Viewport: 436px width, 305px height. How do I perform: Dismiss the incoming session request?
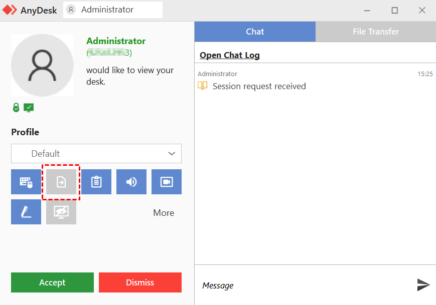140,282
